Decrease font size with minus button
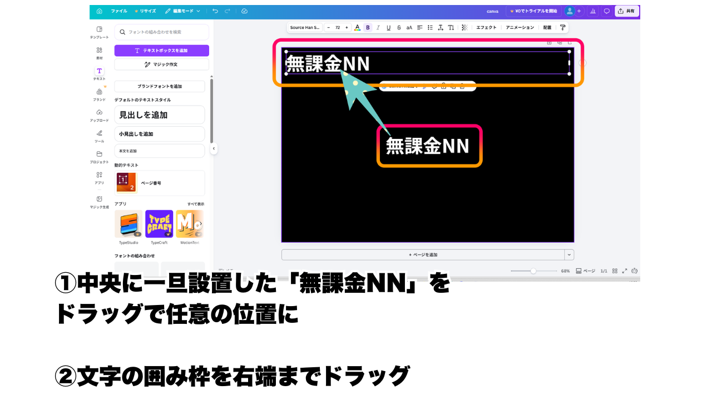Screen dimensions: 712x400 (328, 27)
